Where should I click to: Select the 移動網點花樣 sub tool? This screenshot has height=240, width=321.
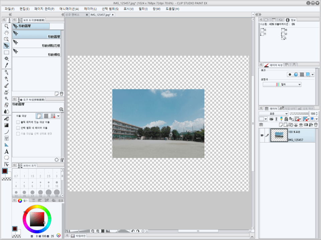point(37,43)
